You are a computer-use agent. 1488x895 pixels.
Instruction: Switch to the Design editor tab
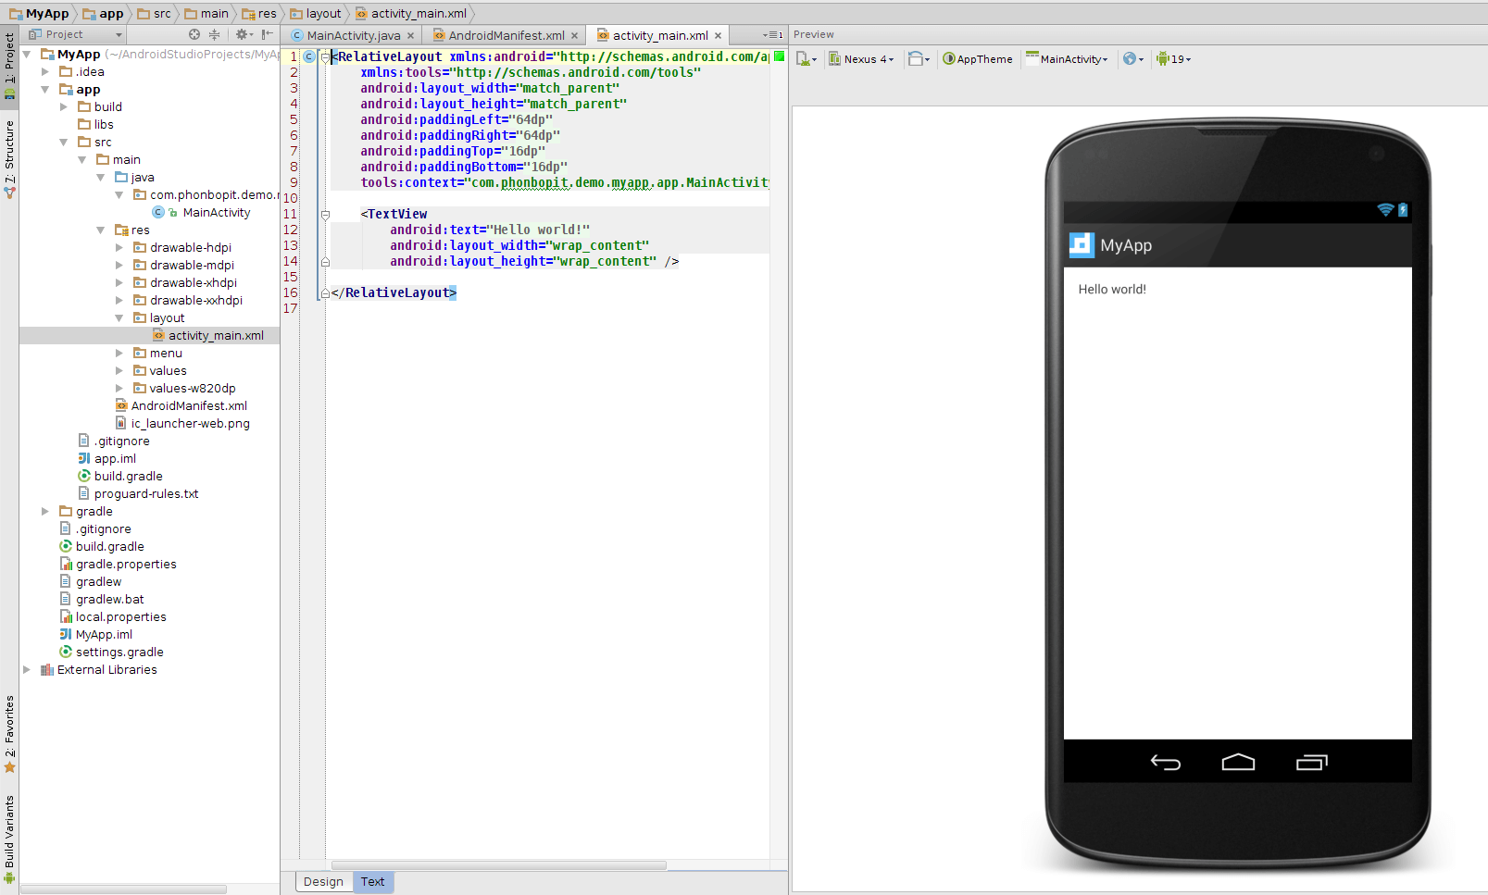323,882
